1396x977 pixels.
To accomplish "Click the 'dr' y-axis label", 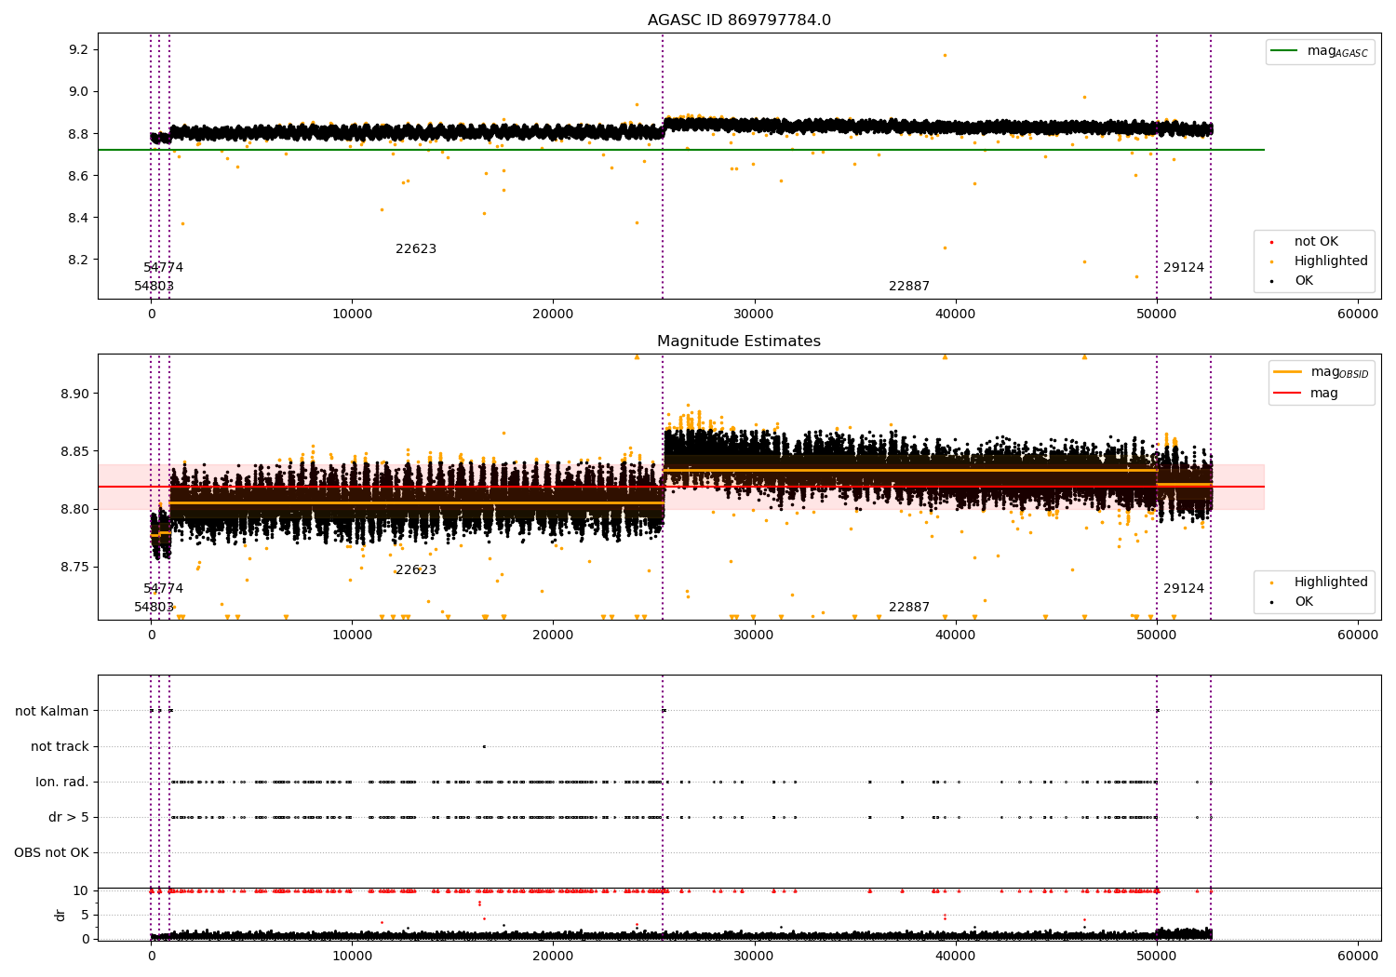I will [60, 915].
